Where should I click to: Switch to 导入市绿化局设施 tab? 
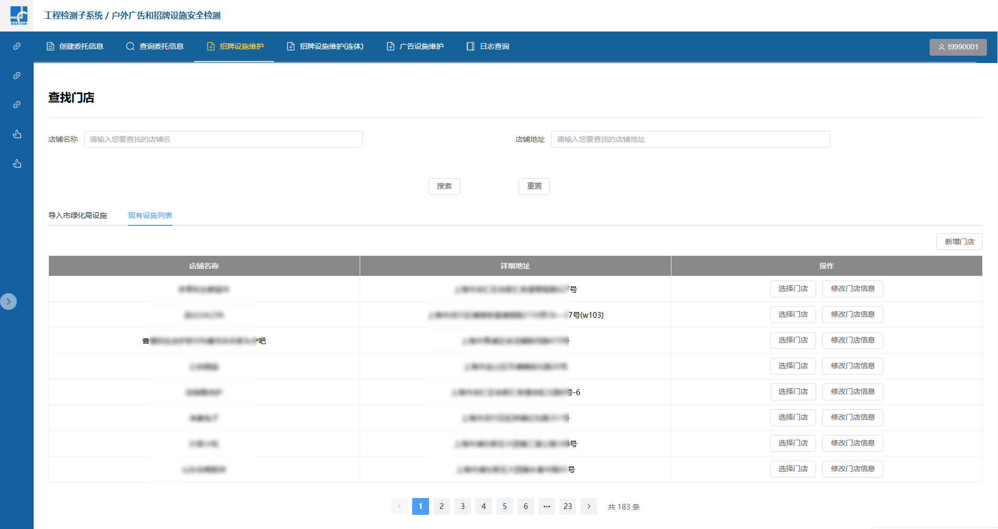tap(78, 215)
